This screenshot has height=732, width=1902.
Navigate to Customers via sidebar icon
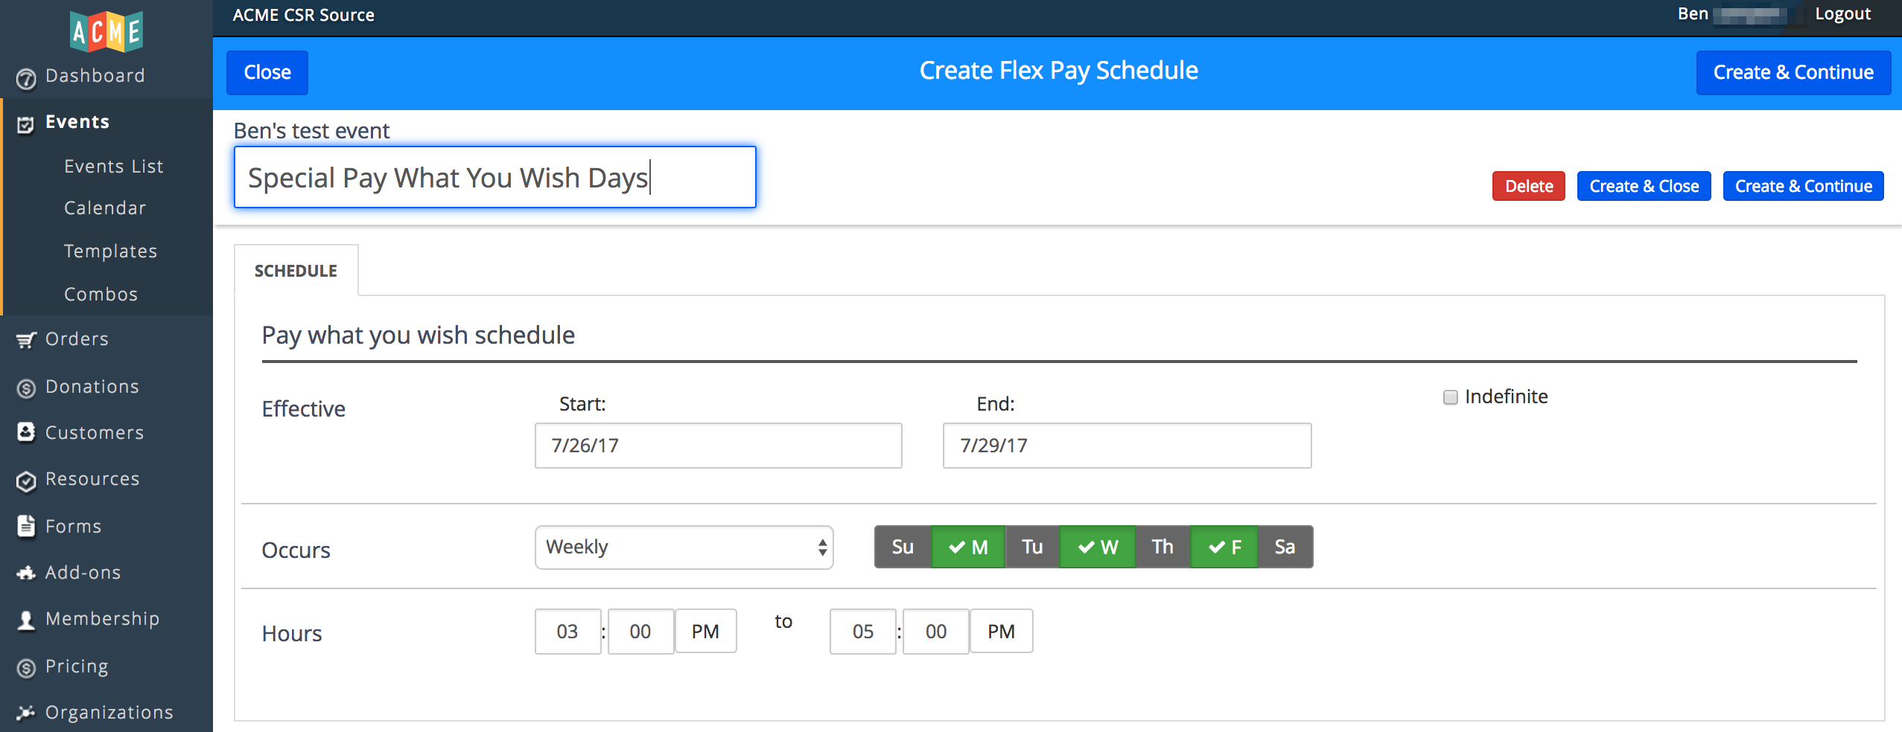point(26,432)
